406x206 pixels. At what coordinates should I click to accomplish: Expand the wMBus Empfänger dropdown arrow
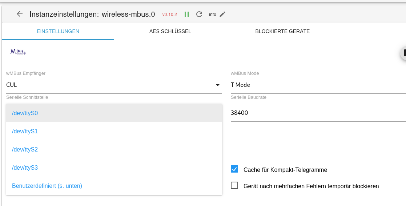tap(218, 85)
